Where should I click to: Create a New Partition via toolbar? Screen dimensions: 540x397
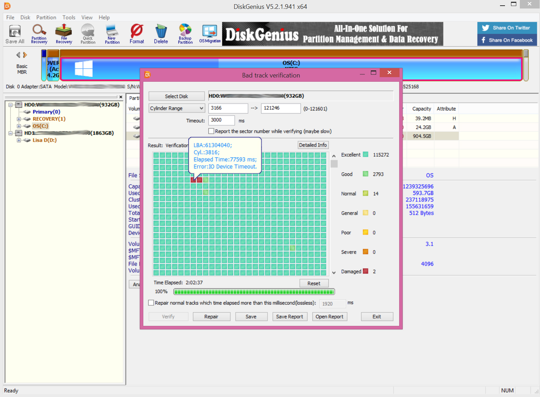[x=112, y=34]
